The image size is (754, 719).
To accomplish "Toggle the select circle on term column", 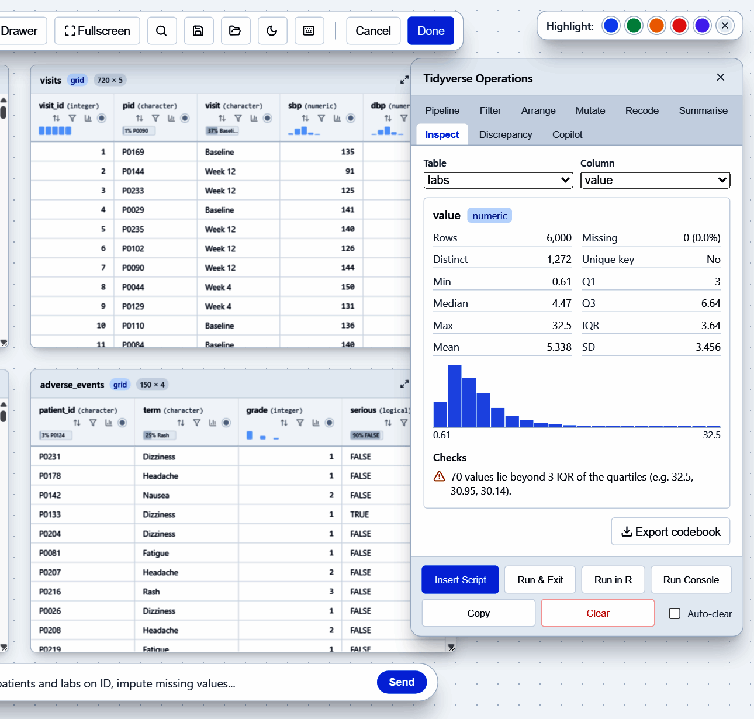I will pyautogui.click(x=226, y=423).
